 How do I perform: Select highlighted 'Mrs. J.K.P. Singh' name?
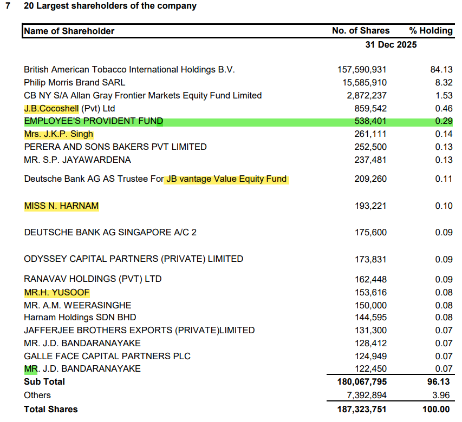click(x=58, y=134)
